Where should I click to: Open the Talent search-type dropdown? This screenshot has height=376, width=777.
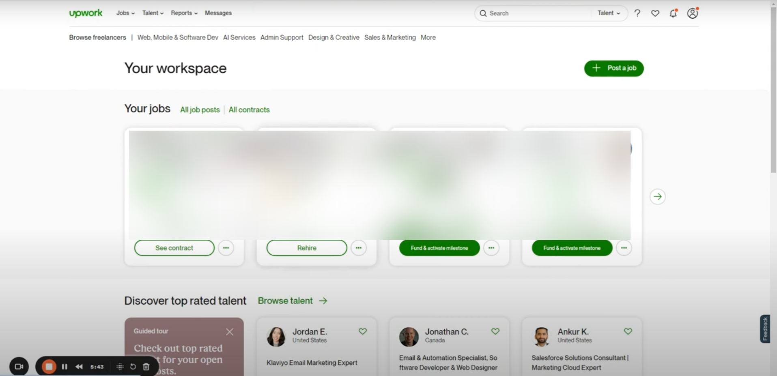click(x=609, y=13)
